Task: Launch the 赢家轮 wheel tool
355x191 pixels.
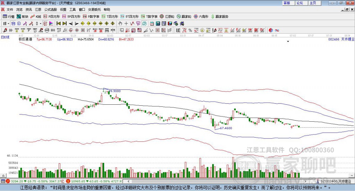Action: pos(184,17)
